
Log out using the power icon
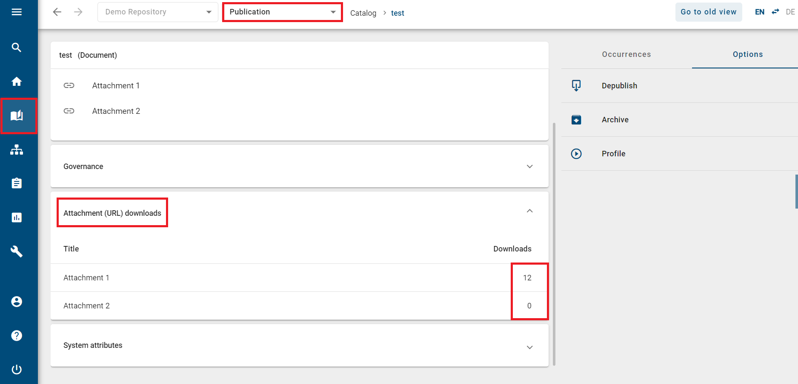(x=17, y=369)
